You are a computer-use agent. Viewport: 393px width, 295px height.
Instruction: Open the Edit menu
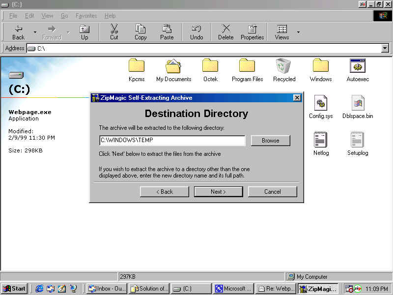[29, 16]
